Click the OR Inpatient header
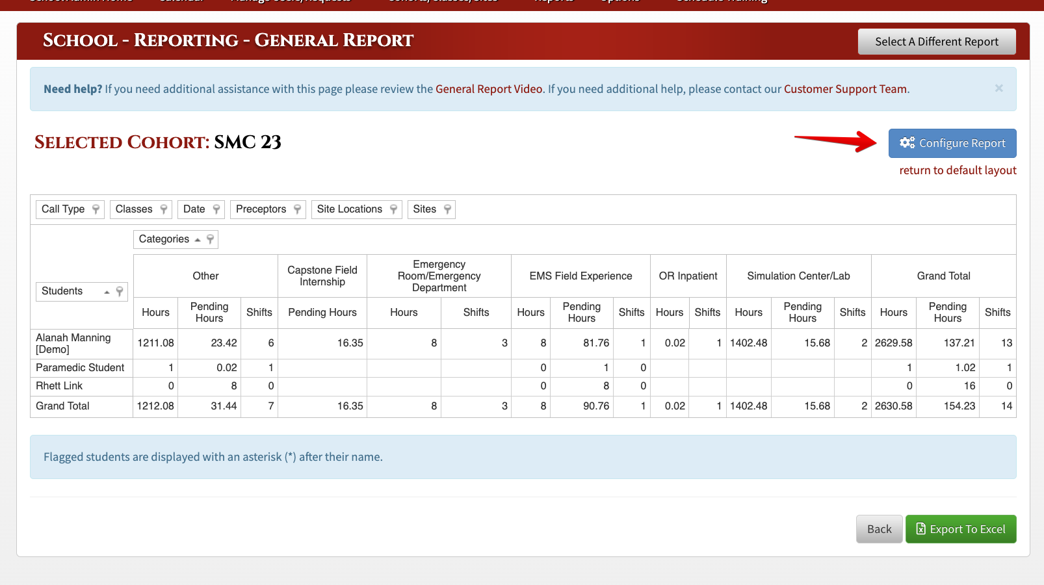 [x=688, y=276]
